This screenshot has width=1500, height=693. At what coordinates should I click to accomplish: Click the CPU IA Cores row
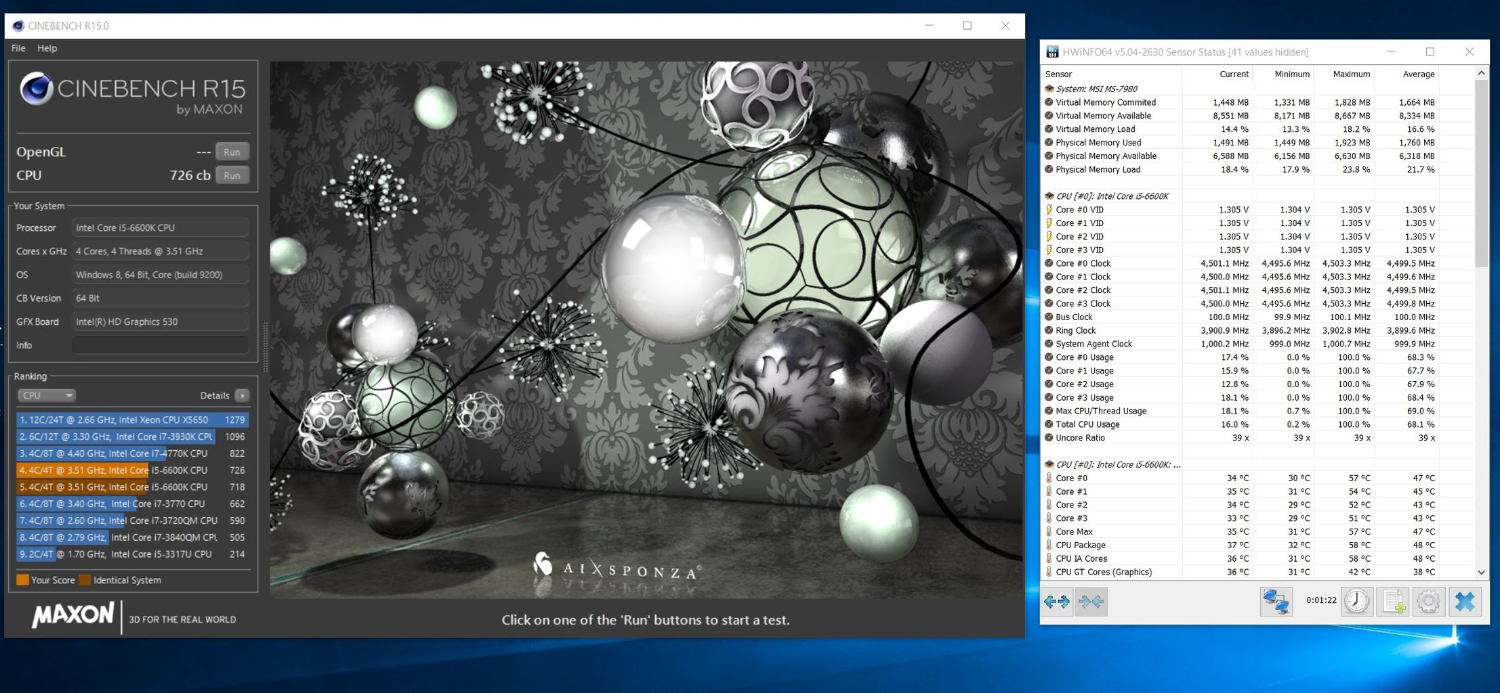(x=1258, y=558)
